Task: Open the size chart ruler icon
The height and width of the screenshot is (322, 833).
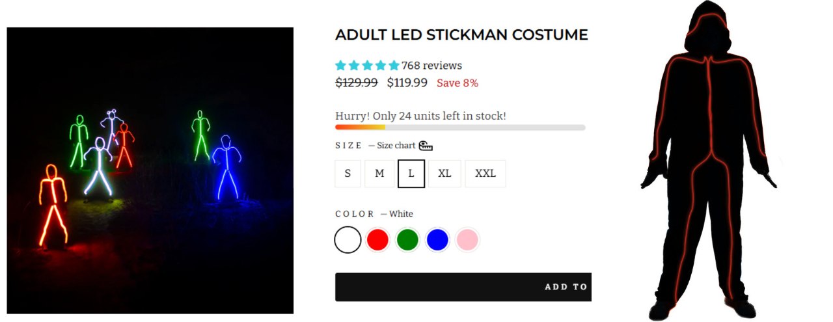Action: (x=426, y=145)
